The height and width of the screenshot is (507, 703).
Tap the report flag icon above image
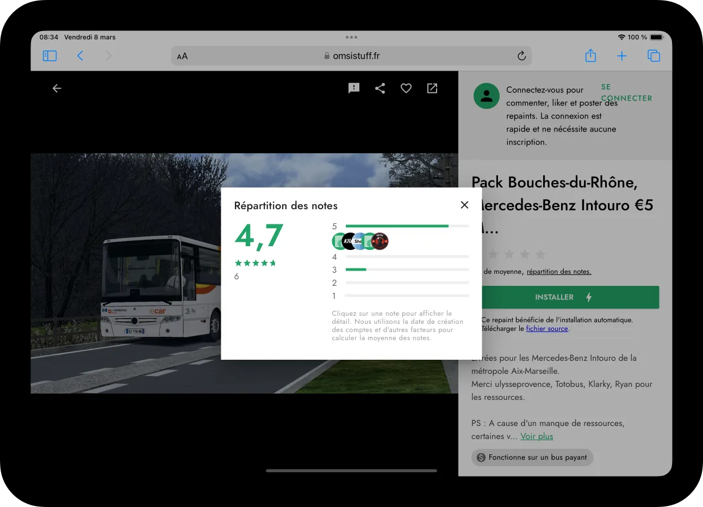(354, 88)
